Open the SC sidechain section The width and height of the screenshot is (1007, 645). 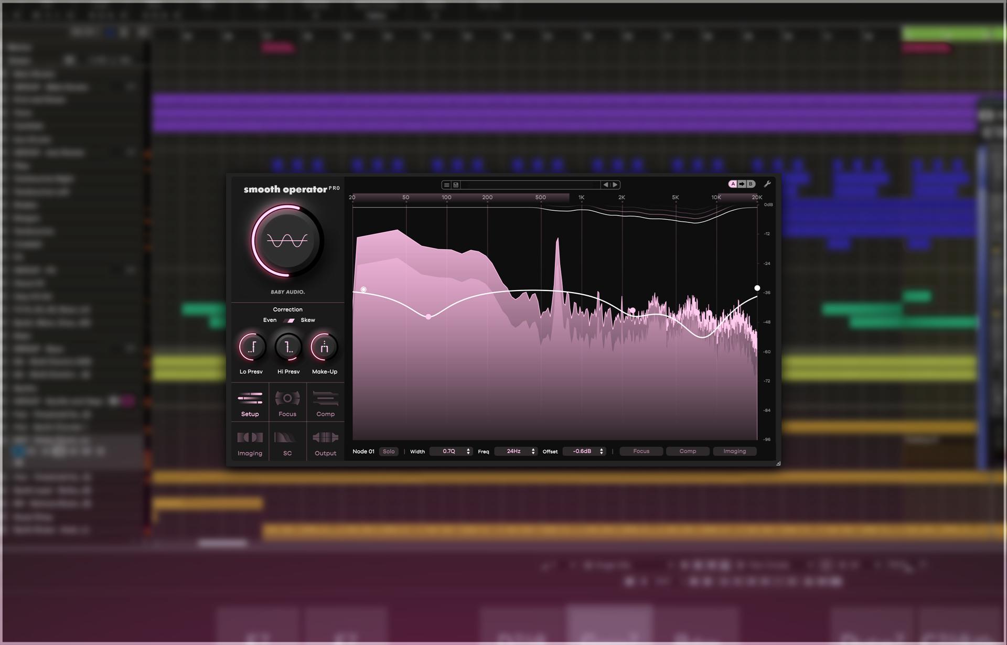pos(287,442)
